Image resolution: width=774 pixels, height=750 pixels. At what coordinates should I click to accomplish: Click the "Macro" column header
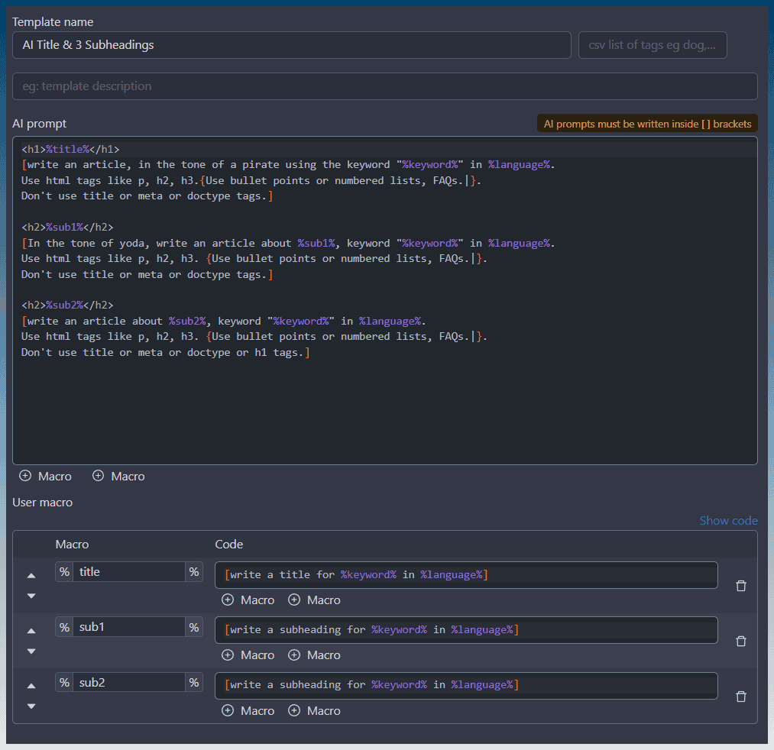[x=72, y=545]
